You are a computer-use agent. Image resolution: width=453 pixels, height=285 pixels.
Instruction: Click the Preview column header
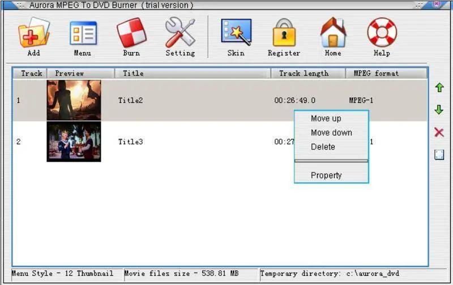[80, 74]
